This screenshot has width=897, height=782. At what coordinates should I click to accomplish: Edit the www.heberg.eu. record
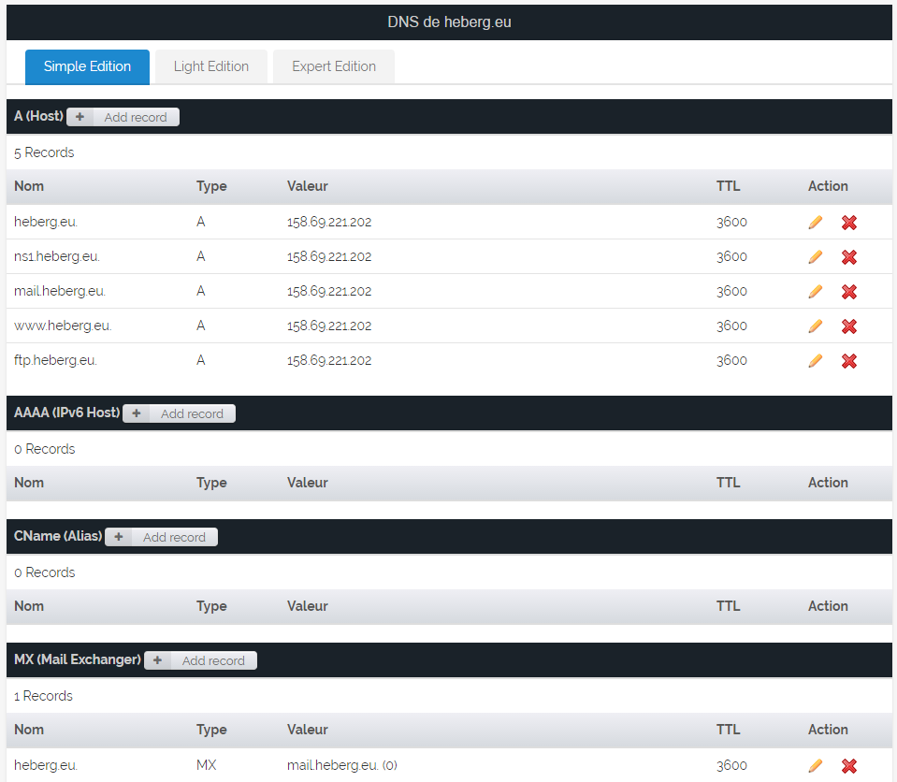click(x=816, y=326)
